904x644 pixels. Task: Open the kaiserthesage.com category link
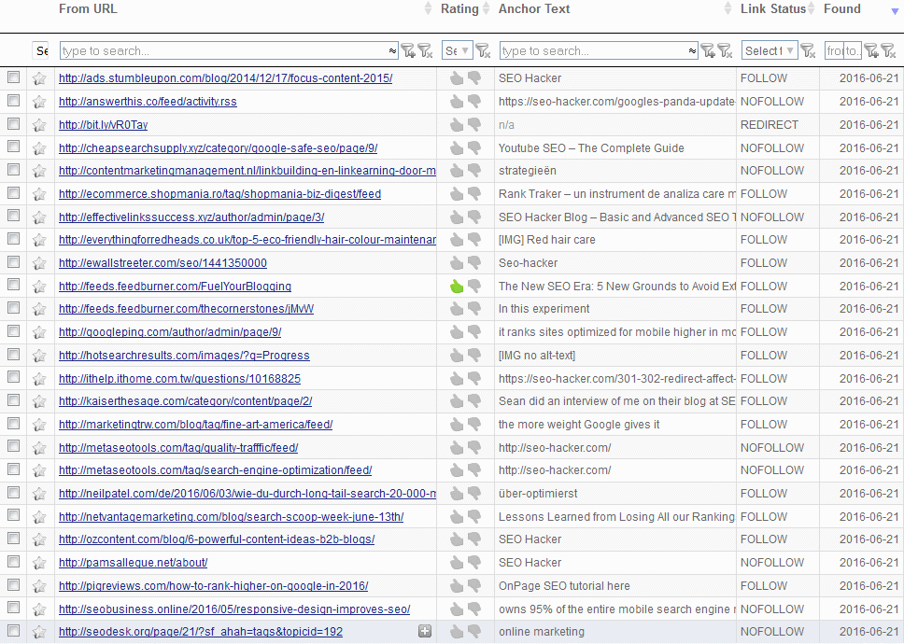coord(185,401)
